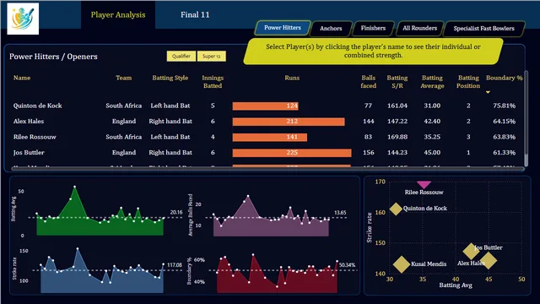Select the Specialist Fast Bowlers category
This screenshot has height=304, width=540.
click(x=483, y=28)
